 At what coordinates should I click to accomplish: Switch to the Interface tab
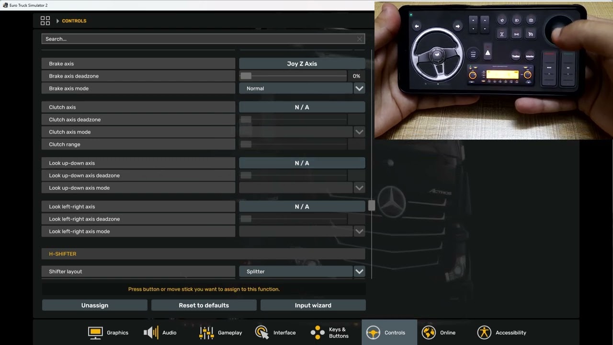(x=275, y=333)
